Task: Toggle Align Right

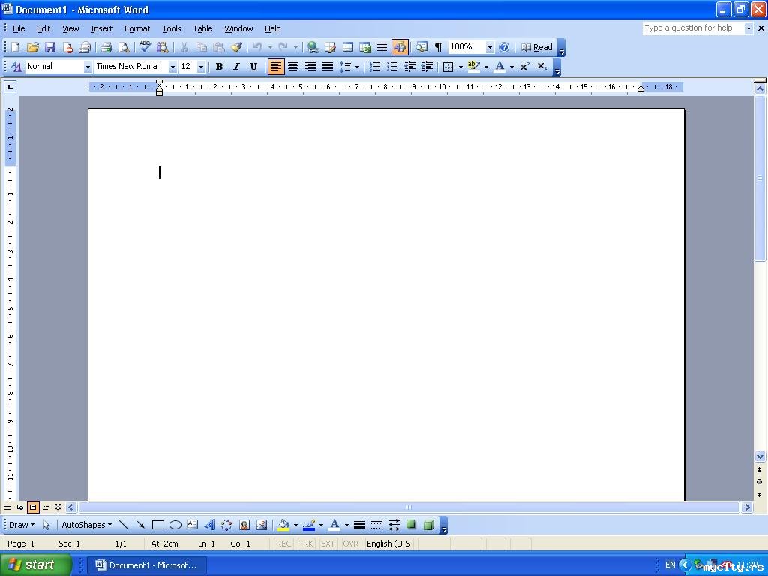Action: 310,67
